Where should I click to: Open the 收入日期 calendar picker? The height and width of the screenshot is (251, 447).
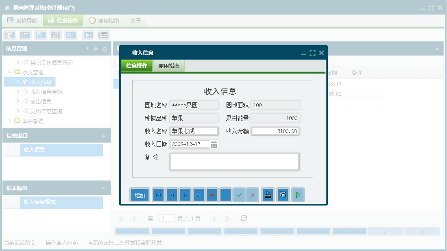point(215,144)
